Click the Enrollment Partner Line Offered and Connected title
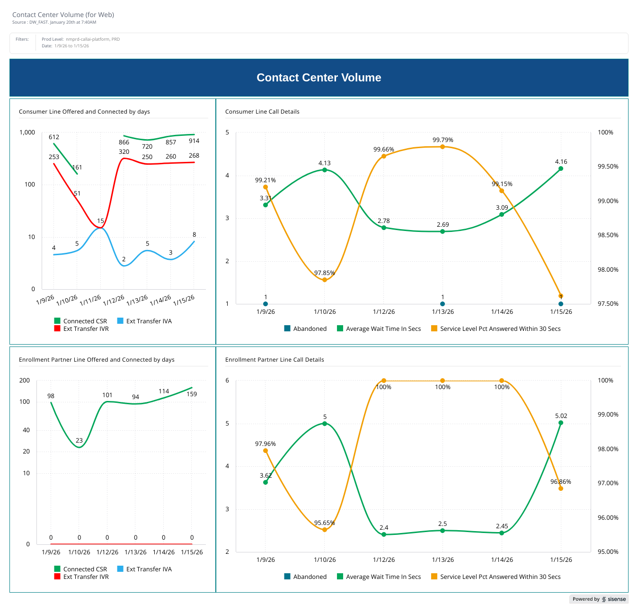 [x=97, y=360]
